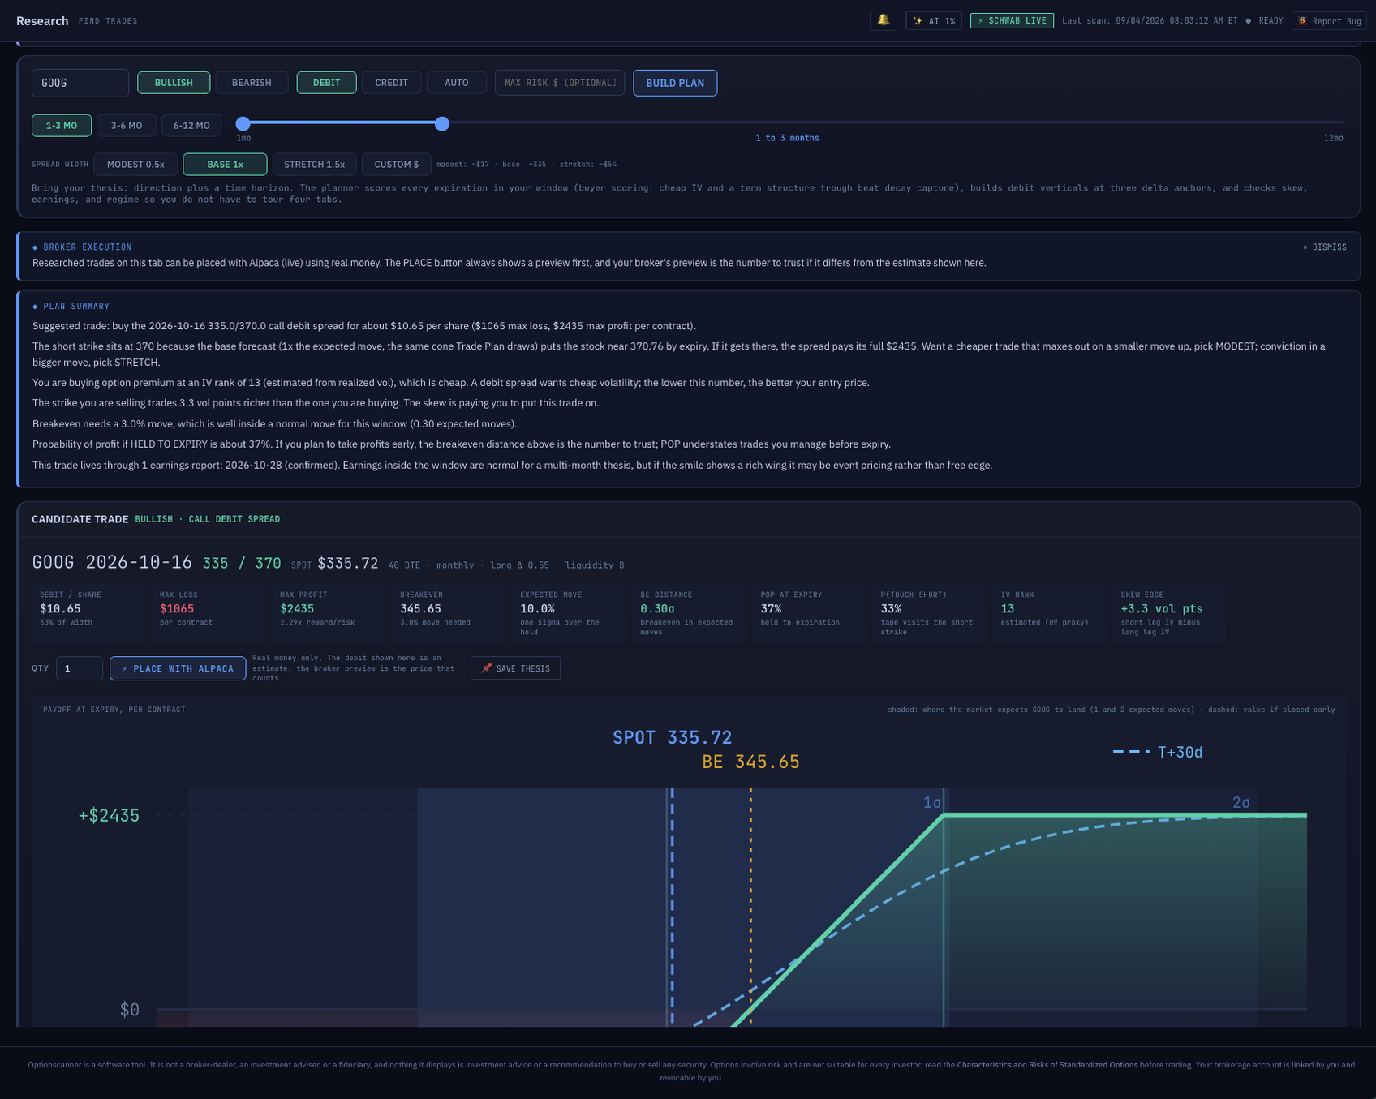The image size is (1376, 1099).
Task: Focus the GOOG ticker input field
Action: coord(80,83)
